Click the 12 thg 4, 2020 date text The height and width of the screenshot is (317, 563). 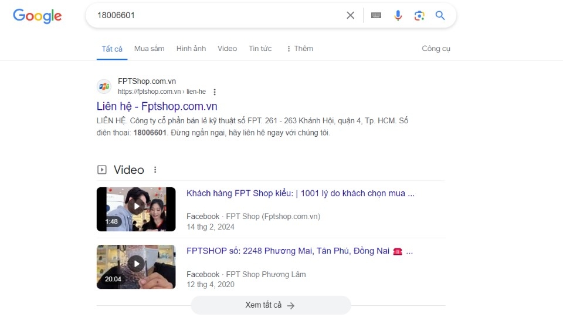(211, 284)
